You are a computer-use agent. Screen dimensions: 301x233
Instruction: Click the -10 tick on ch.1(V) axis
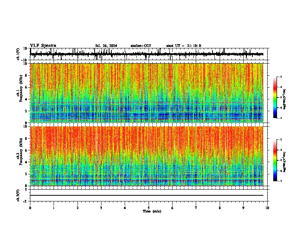tap(24, 60)
